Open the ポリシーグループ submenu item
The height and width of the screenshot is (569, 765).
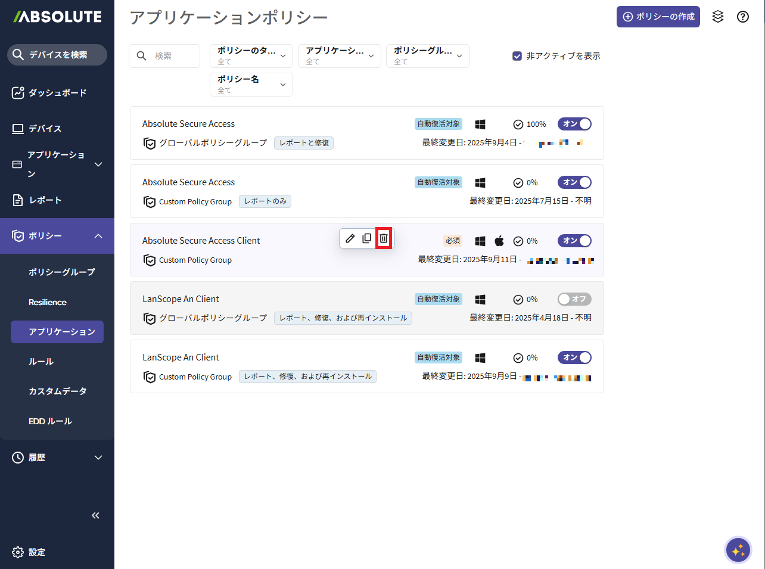point(61,272)
